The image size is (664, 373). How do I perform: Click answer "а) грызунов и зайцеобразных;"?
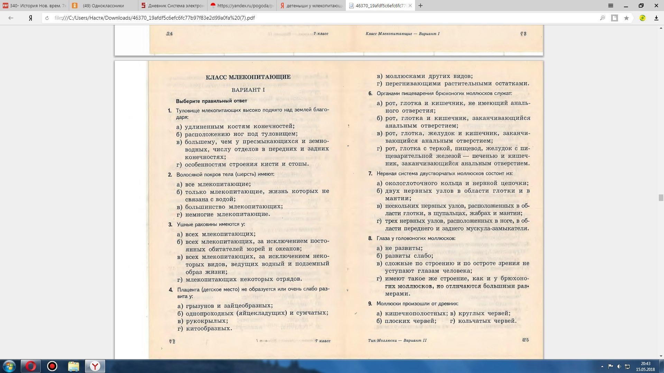click(225, 306)
